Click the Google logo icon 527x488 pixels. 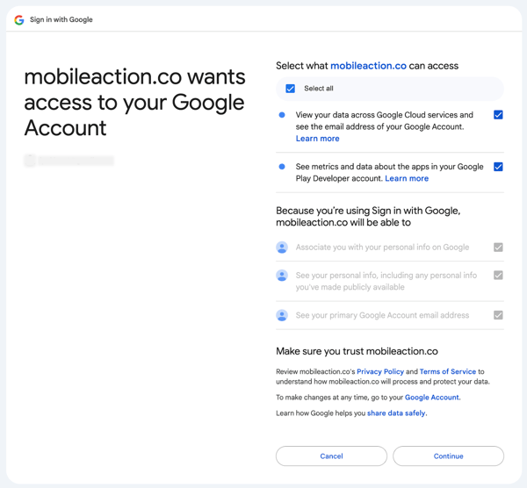tap(19, 20)
